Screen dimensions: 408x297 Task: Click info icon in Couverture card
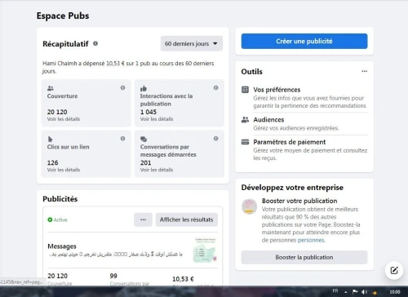(122, 87)
